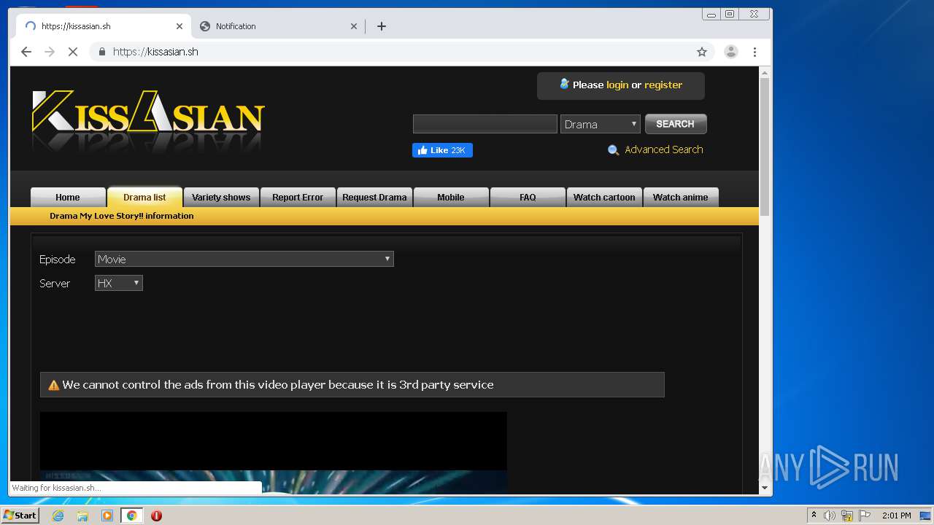Click the address bar URL

tap(155, 52)
